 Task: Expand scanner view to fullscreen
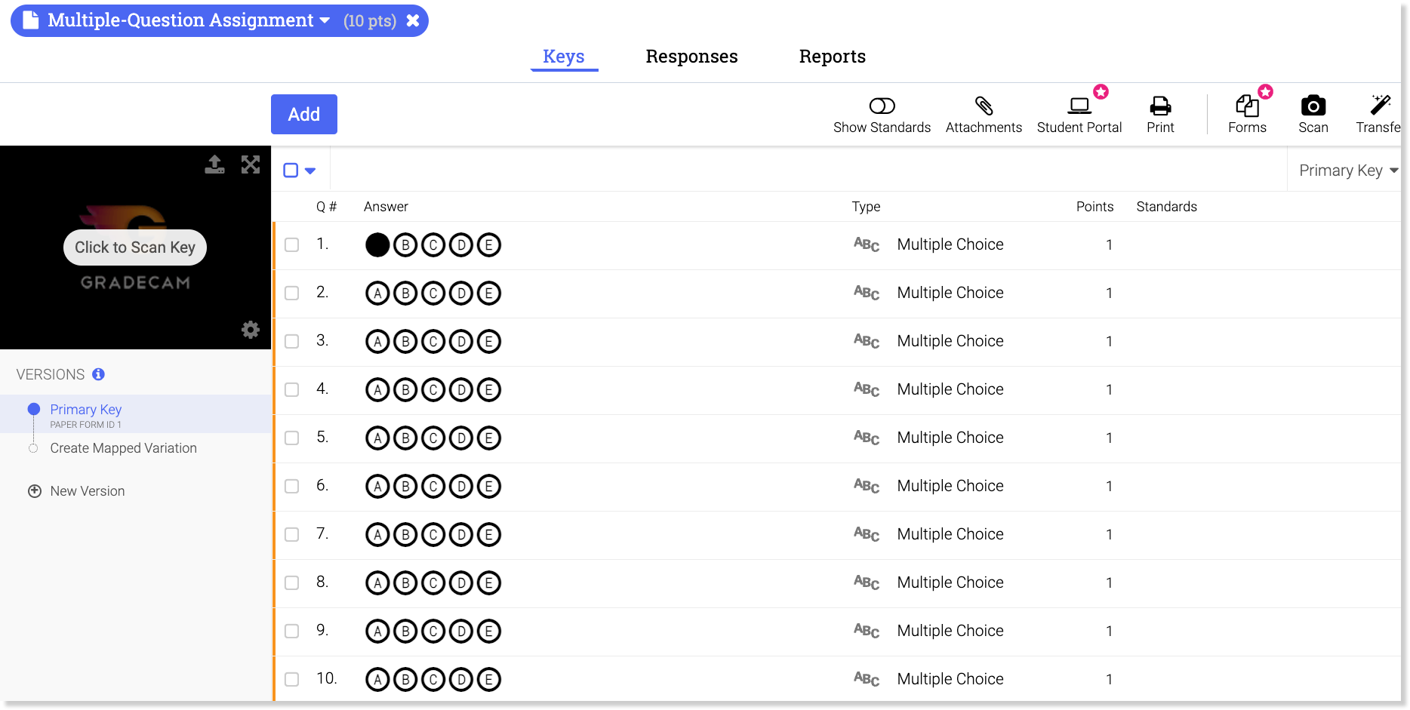251,164
